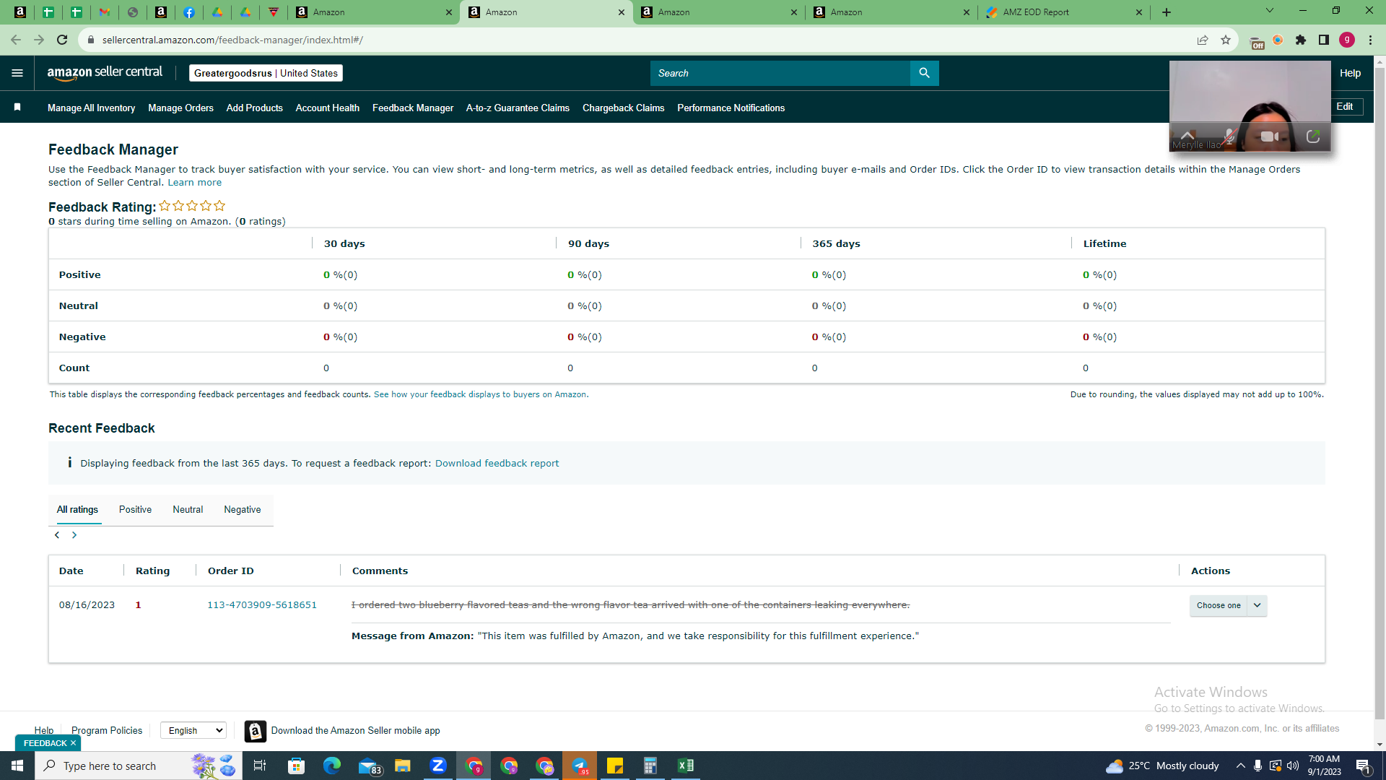Open pinned Facebook tab
Image resolution: width=1386 pixels, height=780 pixels.
click(189, 12)
